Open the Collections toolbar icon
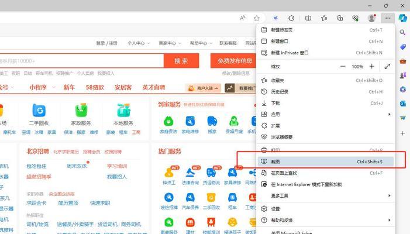The width and height of the screenshot is (410, 234). pos(340,18)
